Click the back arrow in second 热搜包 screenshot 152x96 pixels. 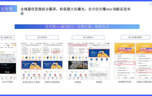pyautogui.click(x=90, y=45)
